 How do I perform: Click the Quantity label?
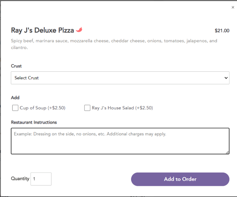pos(20,179)
